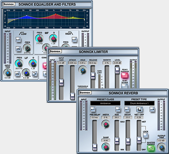The width and height of the screenshot is (169, 154).
Task: Click the MF frequency readout 775 Hz
Action: click(x=39, y=43)
